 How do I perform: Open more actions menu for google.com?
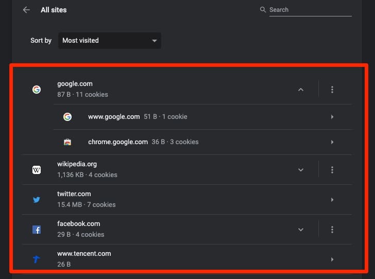click(332, 90)
